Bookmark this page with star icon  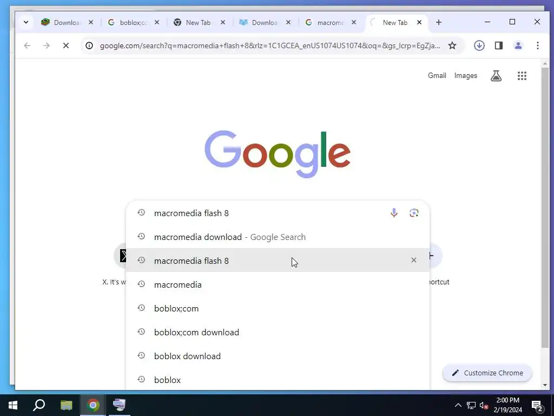coord(452,45)
